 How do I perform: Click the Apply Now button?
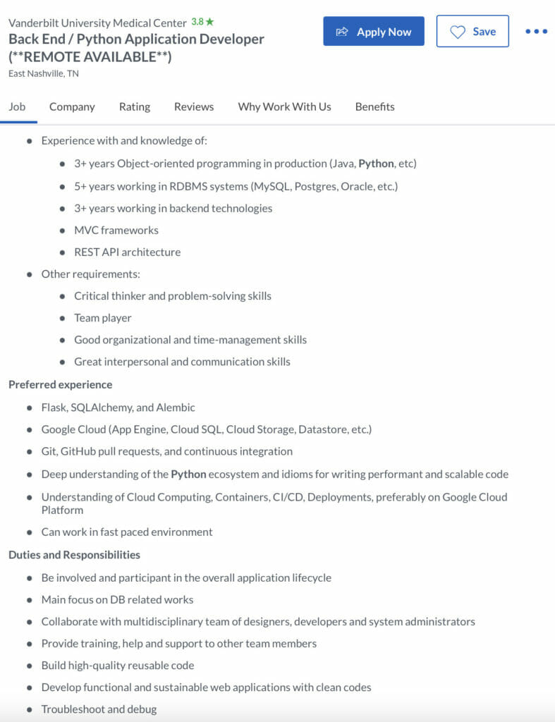pyautogui.click(x=374, y=32)
